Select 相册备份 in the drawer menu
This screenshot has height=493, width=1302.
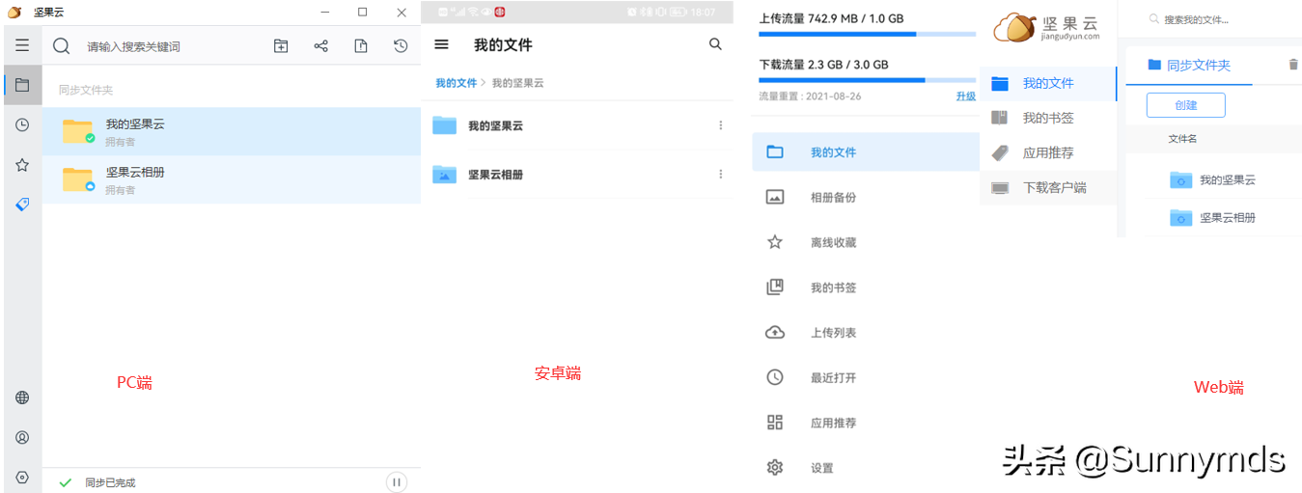tap(833, 198)
